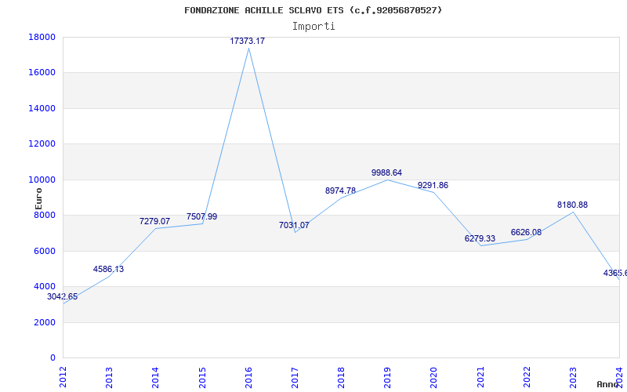
Task: Click x-axis year 2012
Action: point(63,377)
